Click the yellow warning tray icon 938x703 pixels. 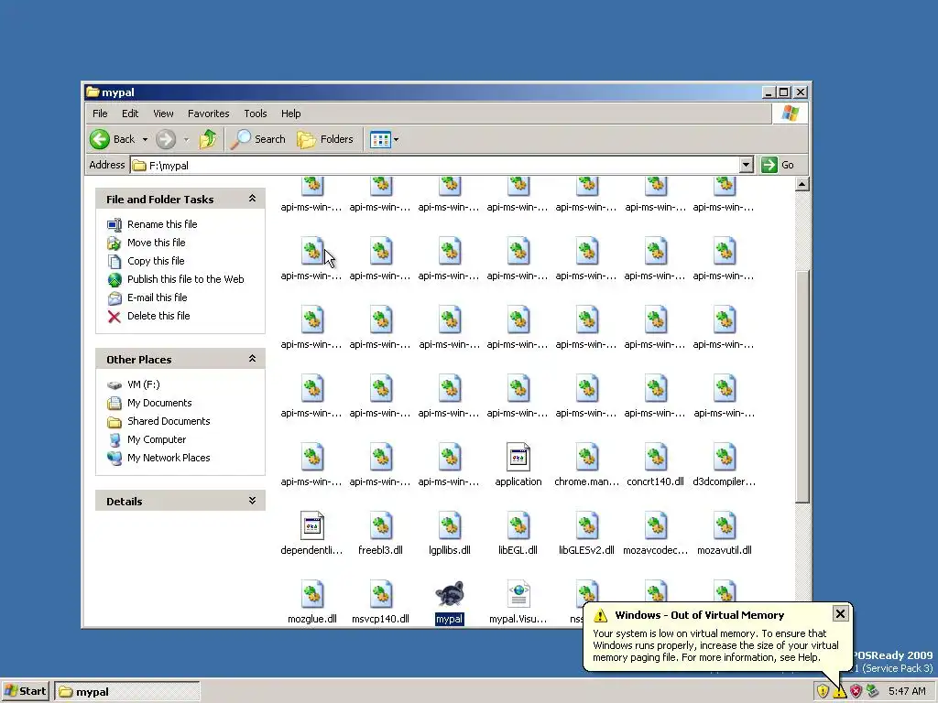(x=839, y=691)
